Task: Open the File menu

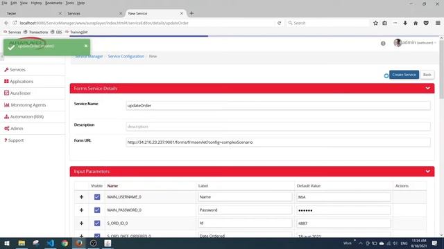Action: tap(4, 3)
